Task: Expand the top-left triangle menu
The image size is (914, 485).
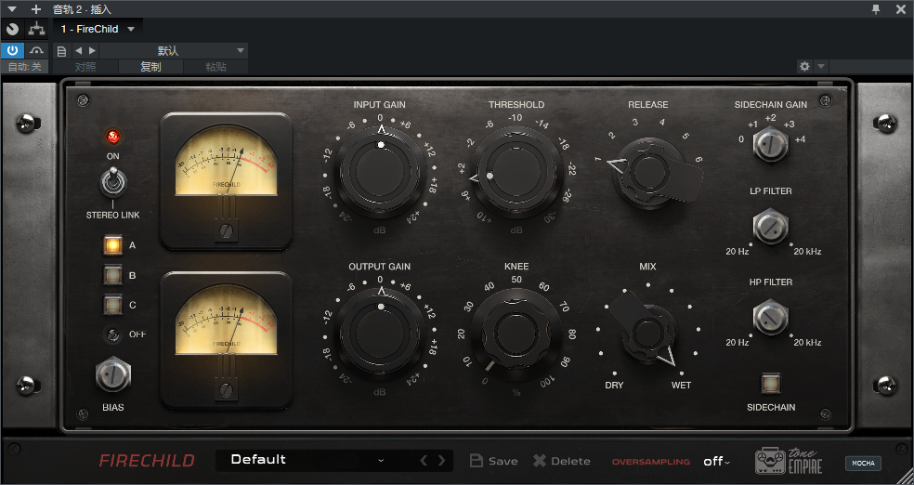Action: pos(12,9)
